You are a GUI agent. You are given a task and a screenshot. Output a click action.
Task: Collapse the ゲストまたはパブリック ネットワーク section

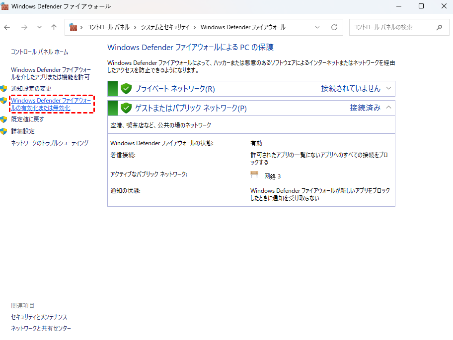pos(389,108)
